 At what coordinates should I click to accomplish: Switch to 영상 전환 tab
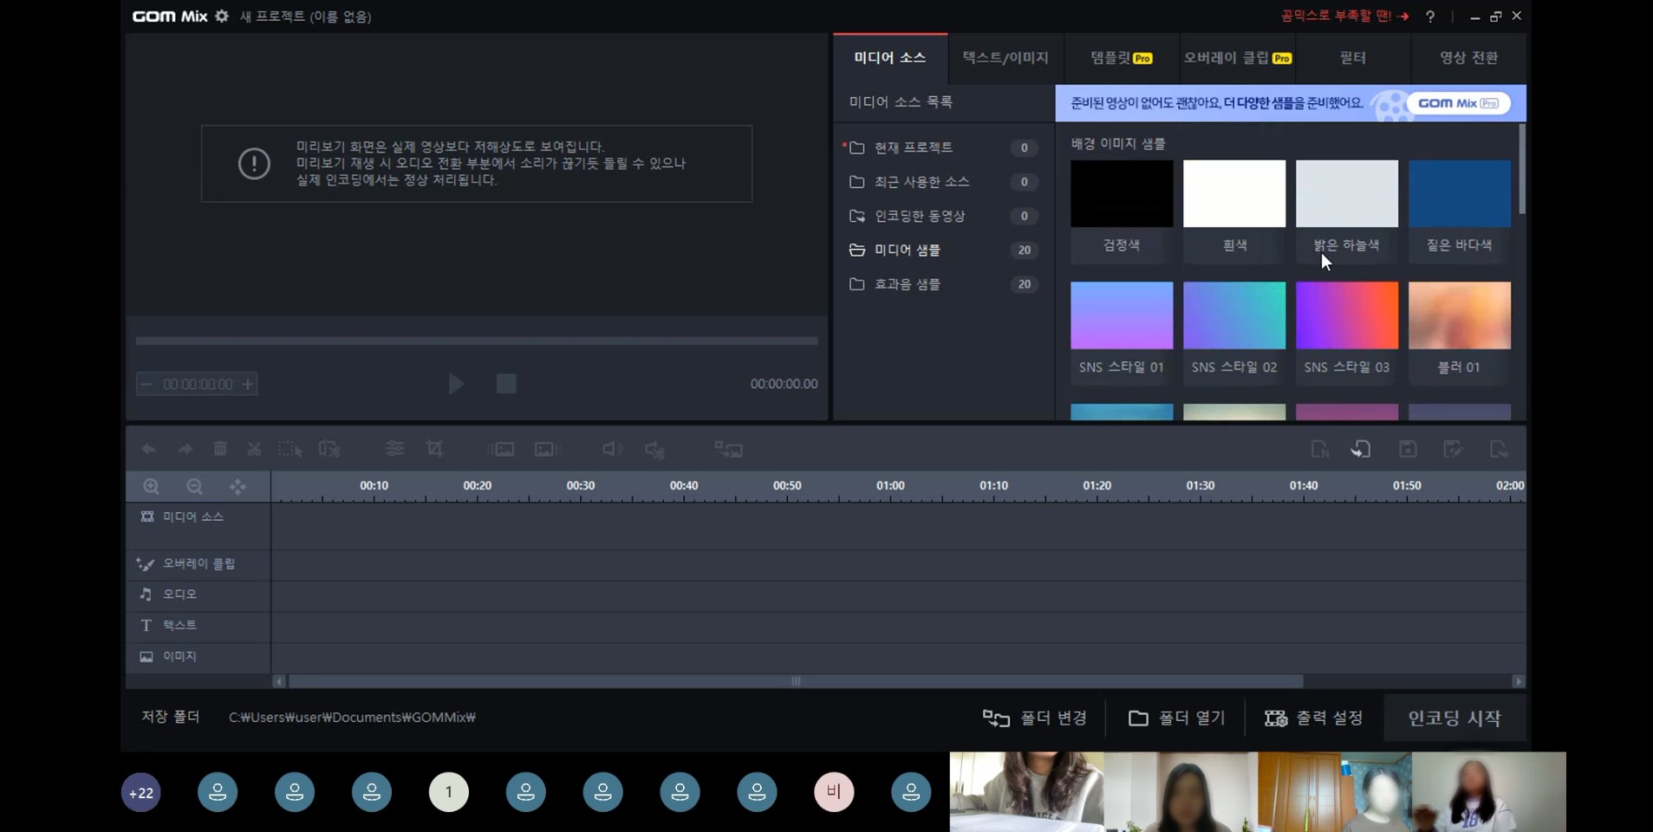coord(1468,57)
